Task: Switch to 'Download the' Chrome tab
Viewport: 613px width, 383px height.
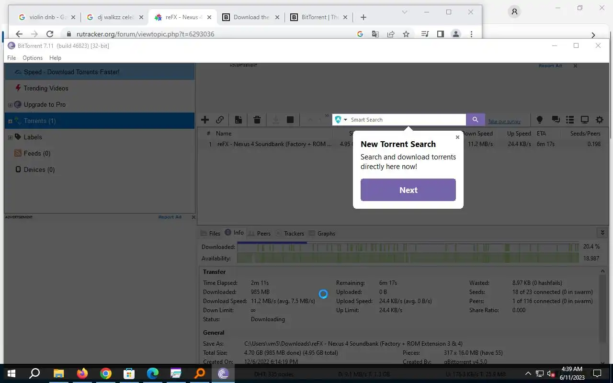Action: click(x=251, y=17)
